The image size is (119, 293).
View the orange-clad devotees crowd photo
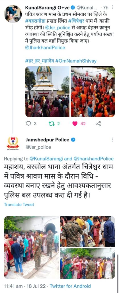(93, 92)
